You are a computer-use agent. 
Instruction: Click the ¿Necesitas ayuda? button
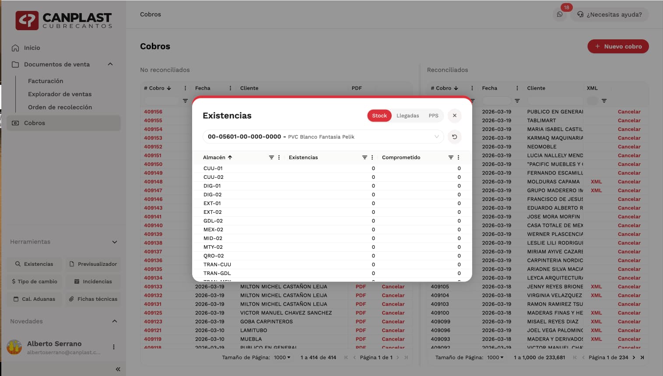tap(609, 14)
